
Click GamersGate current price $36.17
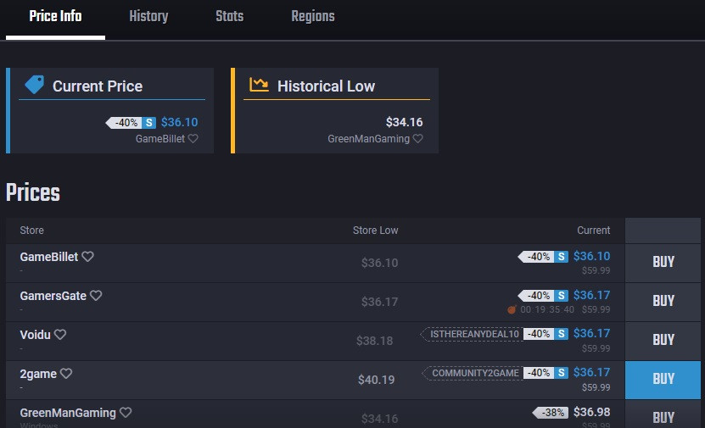click(x=591, y=295)
